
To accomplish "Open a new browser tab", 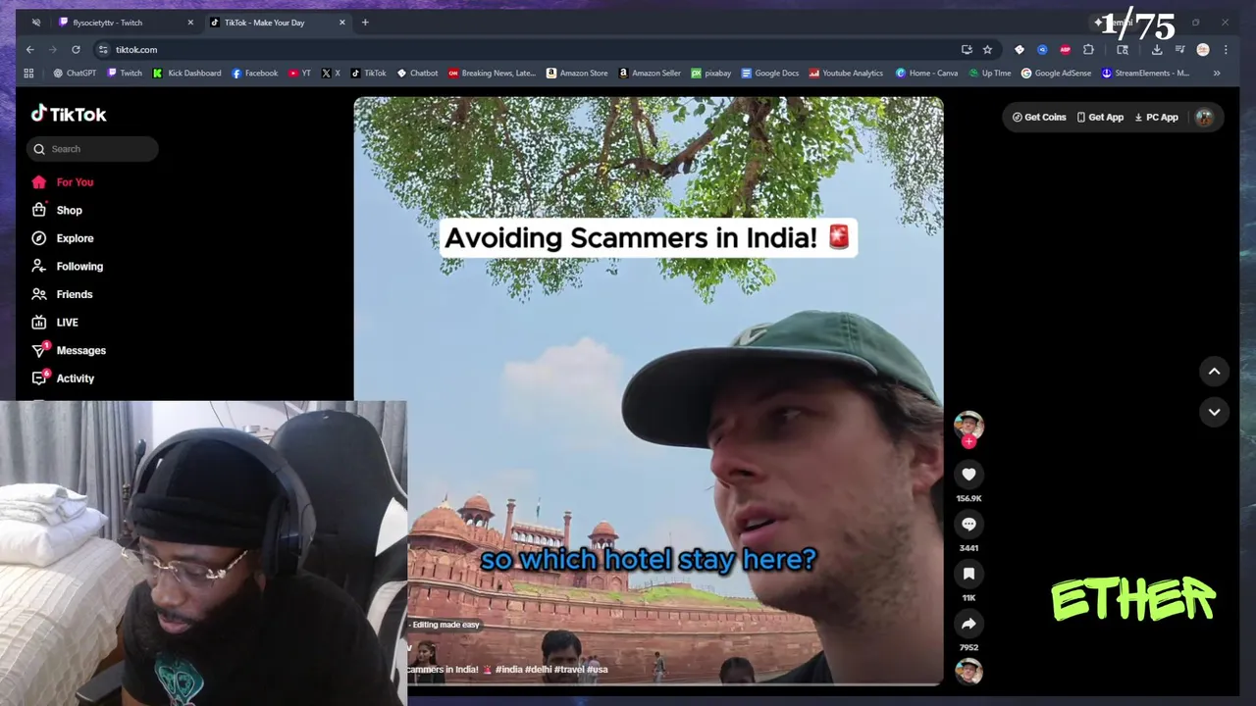I will pyautogui.click(x=365, y=23).
